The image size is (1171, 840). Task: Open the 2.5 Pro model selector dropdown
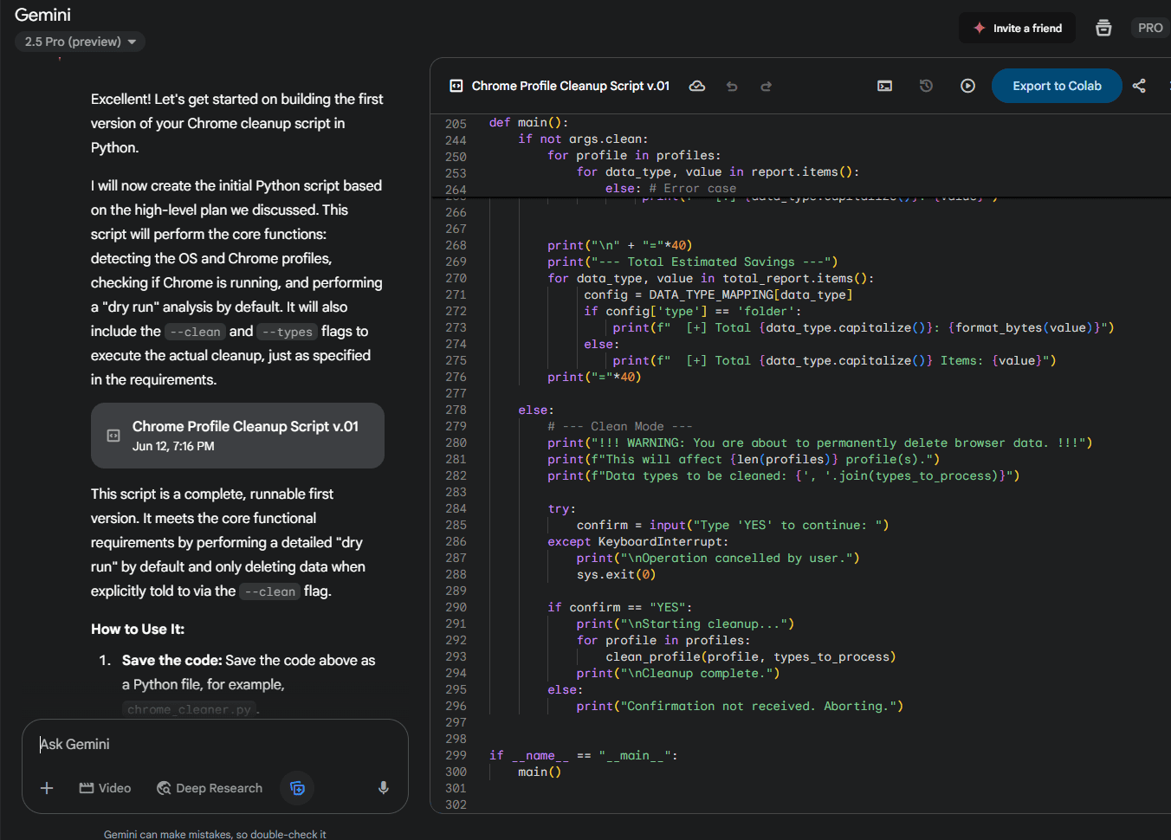click(x=80, y=42)
